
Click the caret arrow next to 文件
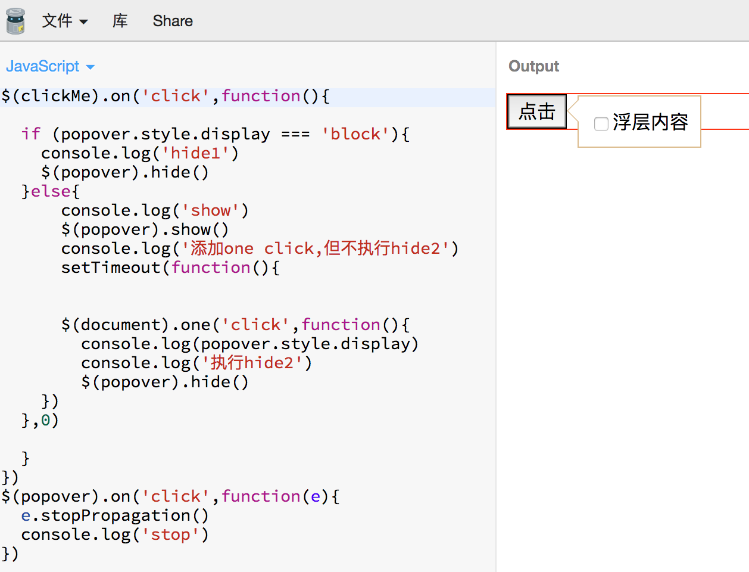pyautogui.click(x=84, y=22)
